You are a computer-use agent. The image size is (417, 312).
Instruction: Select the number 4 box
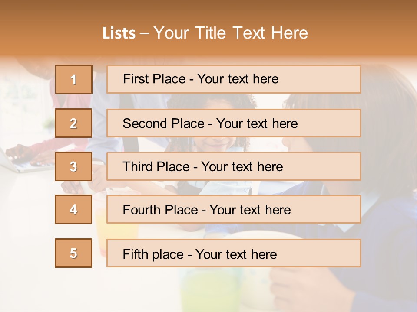[x=73, y=209]
